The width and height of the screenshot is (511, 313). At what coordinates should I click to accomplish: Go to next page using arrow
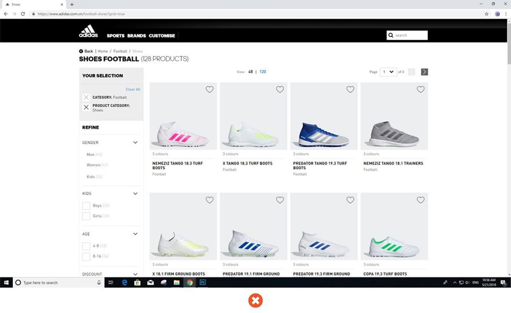coord(424,72)
